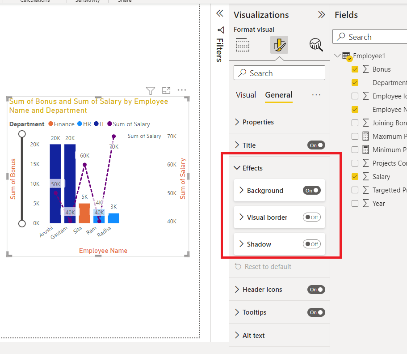
Task: Collapse the Employee1 table in Fields
Action: (x=338, y=55)
